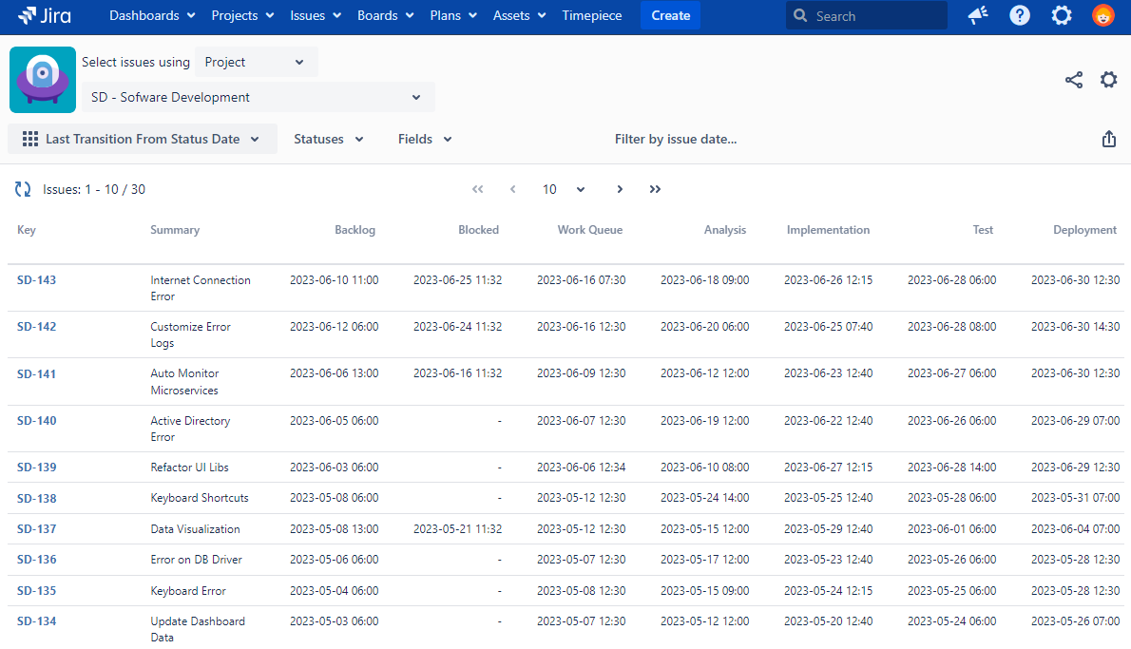Open the SD - Sofware Development dropdown
This screenshot has width=1131, height=649.
[x=258, y=97]
